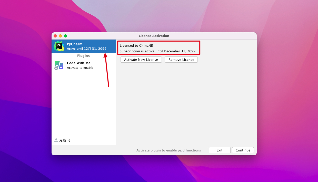Click the Code With Me plugin icon
318x182 pixels.
[59, 65]
